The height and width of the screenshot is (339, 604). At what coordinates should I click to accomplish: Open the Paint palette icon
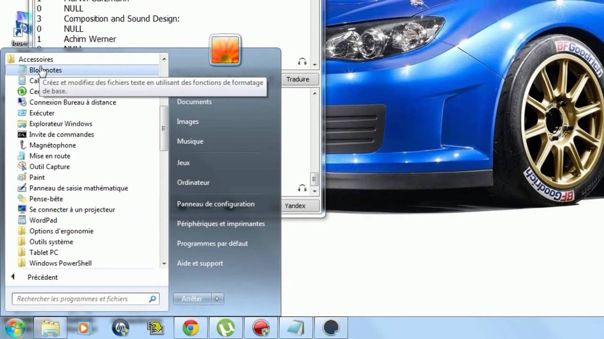(22, 178)
